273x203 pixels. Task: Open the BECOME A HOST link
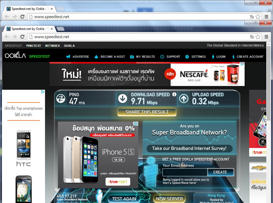tap(113, 57)
